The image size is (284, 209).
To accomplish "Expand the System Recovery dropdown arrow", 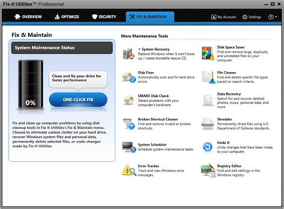I will 140,49.
